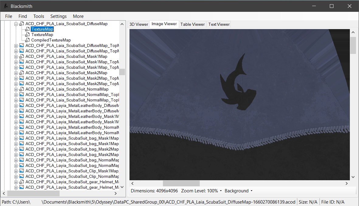Viewport: 359px width, 206px height.
Task: Click the tree panel's vertical scrollbar thumb
Action: coord(122,72)
